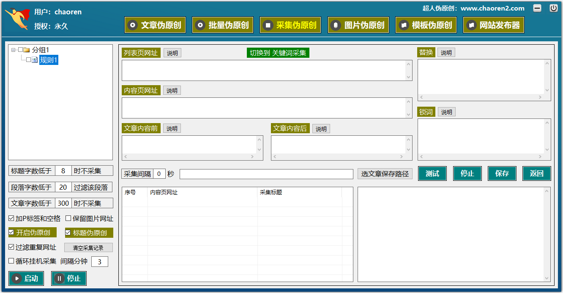Click the scroll-down arrow of 列表页网址 box
This screenshot has height=293, width=563.
click(x=409, y=77)
